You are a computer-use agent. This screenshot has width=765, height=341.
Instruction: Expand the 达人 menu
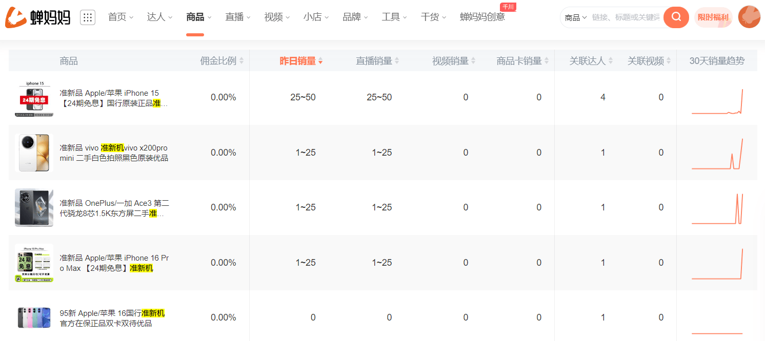[x=159, y=17]
